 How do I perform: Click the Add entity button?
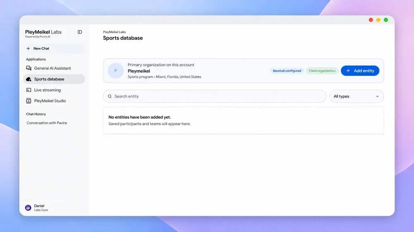[360, 71]
